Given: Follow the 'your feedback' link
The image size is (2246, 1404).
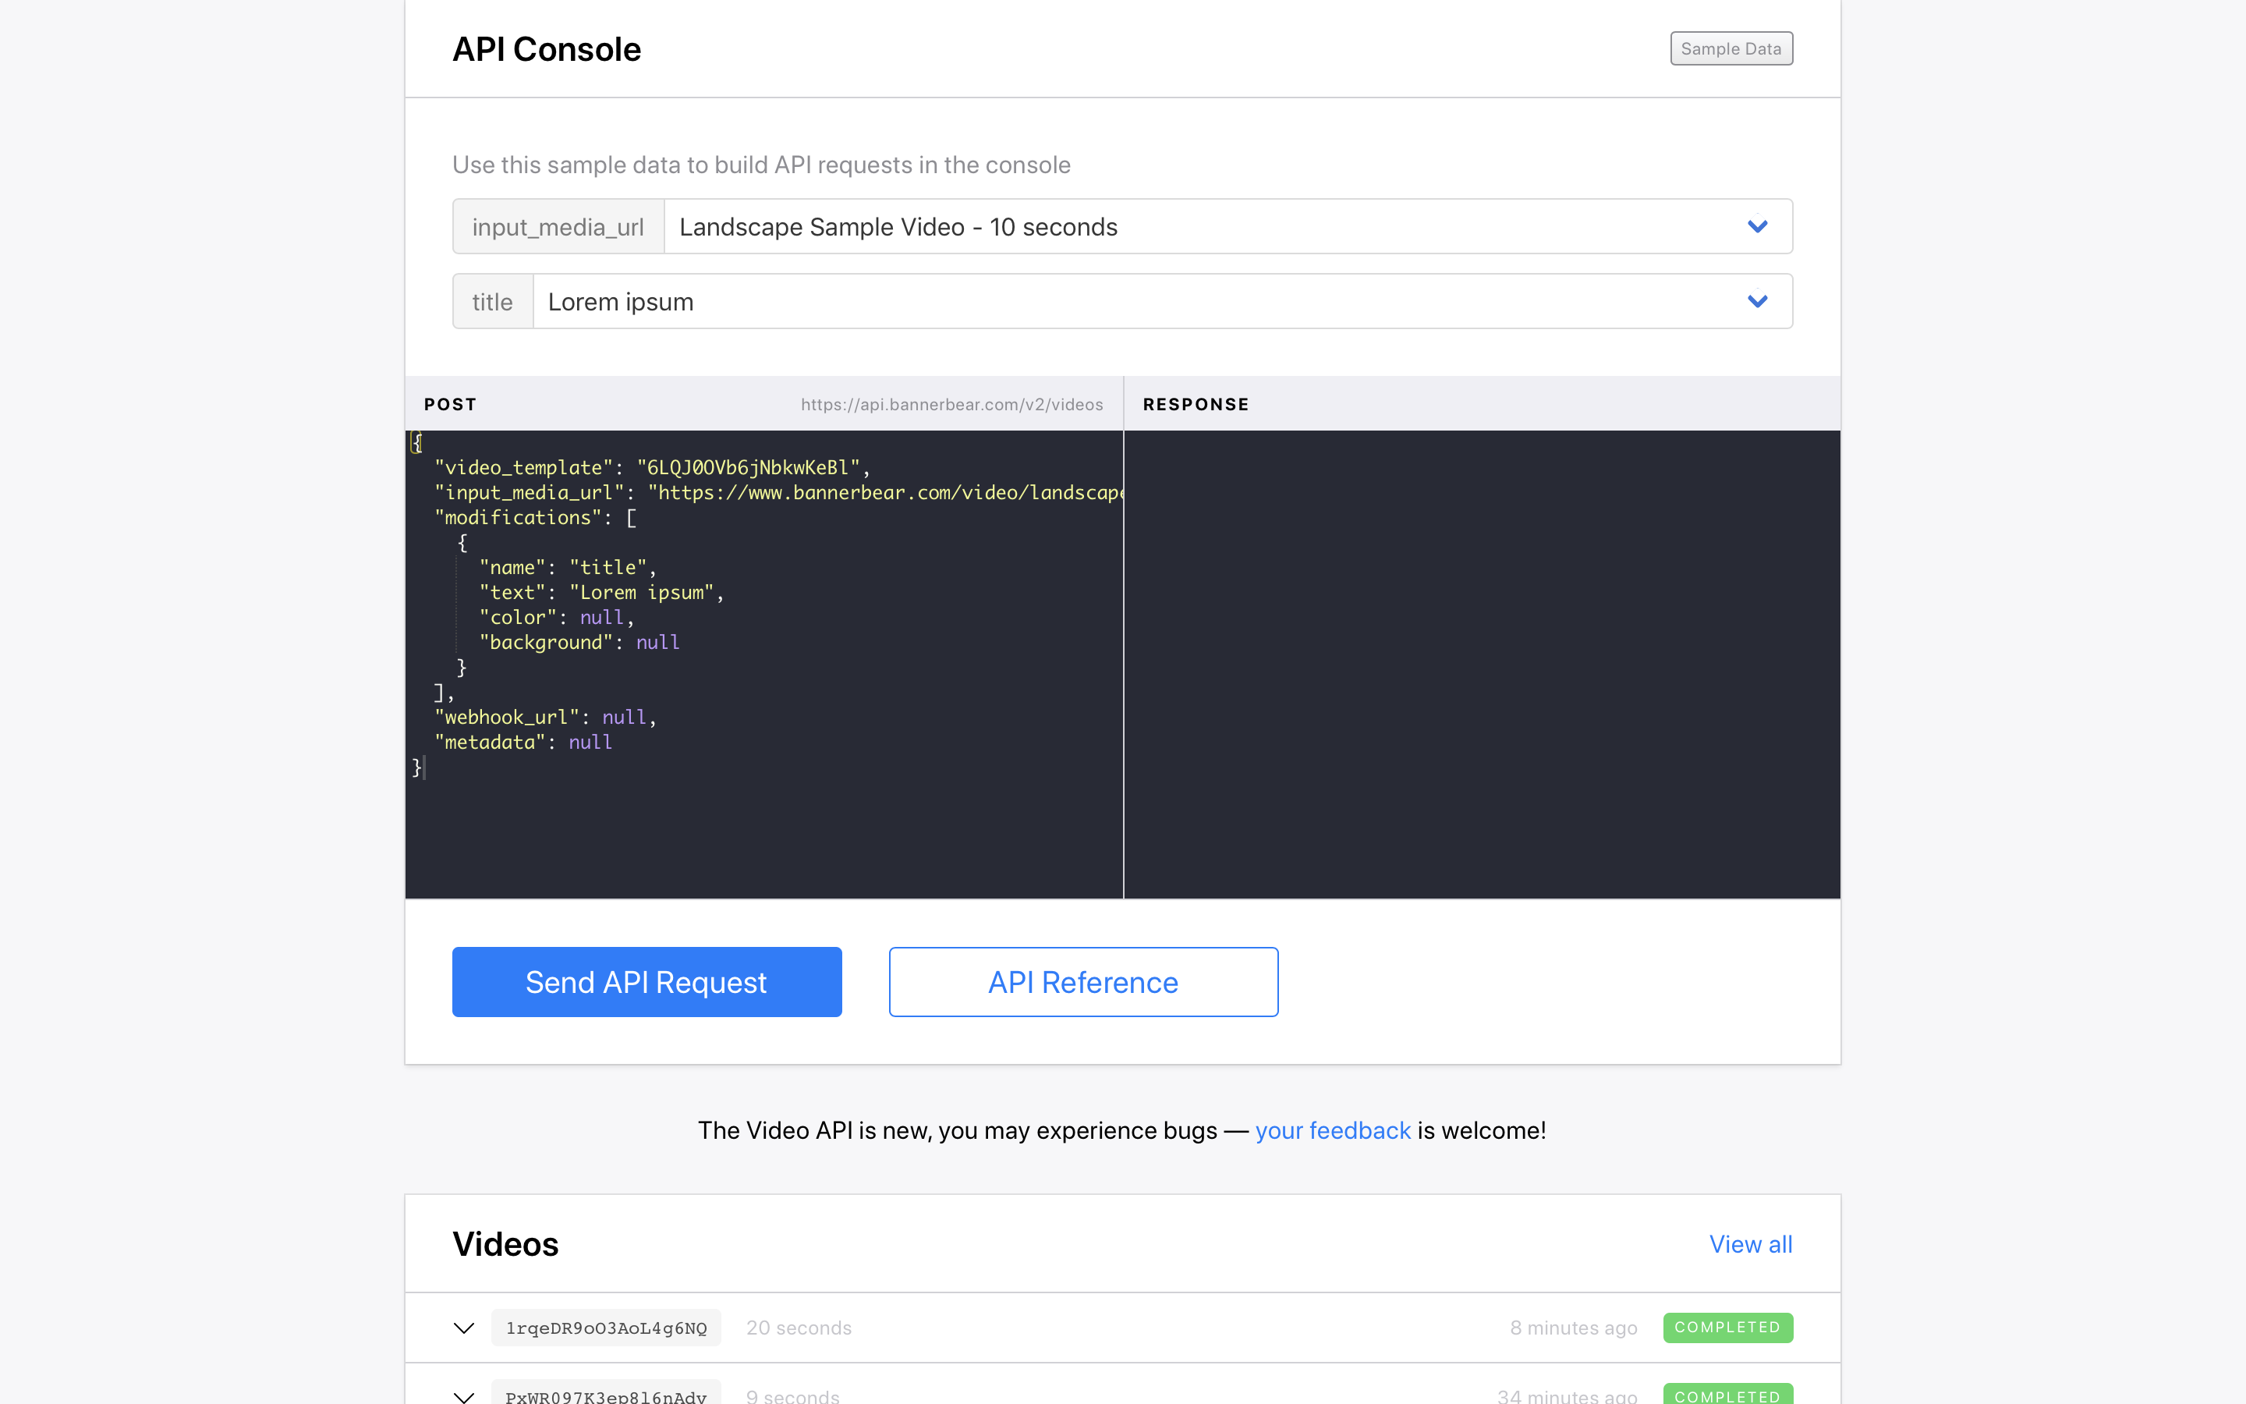Looking at the screenshot, I should point(1332,1130).
